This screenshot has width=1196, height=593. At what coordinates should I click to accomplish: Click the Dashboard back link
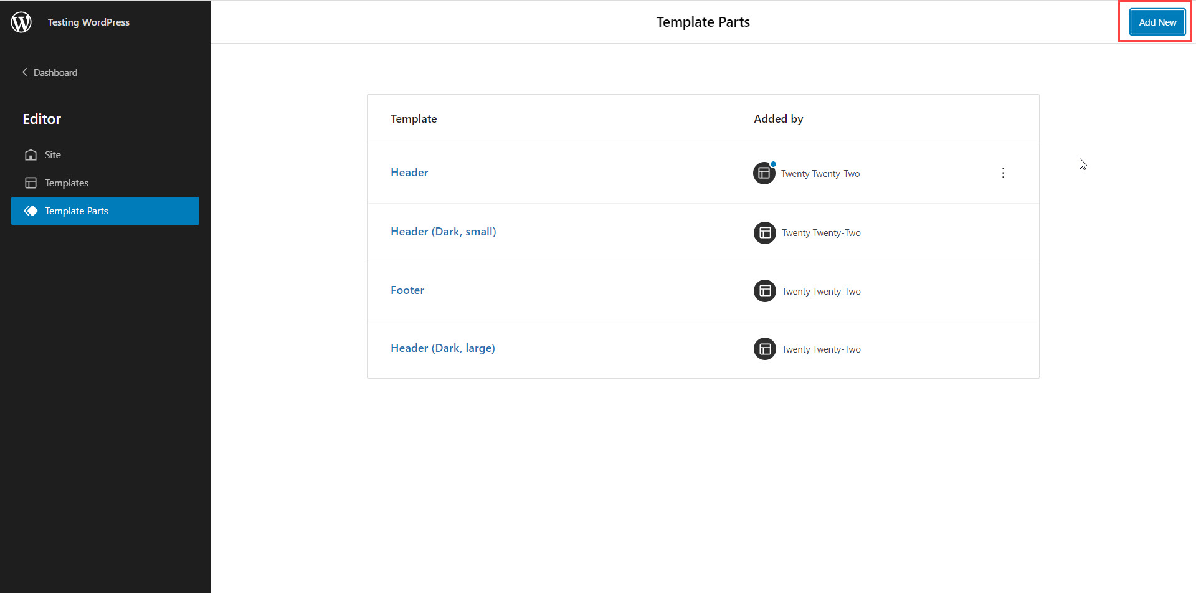[55, 73]
